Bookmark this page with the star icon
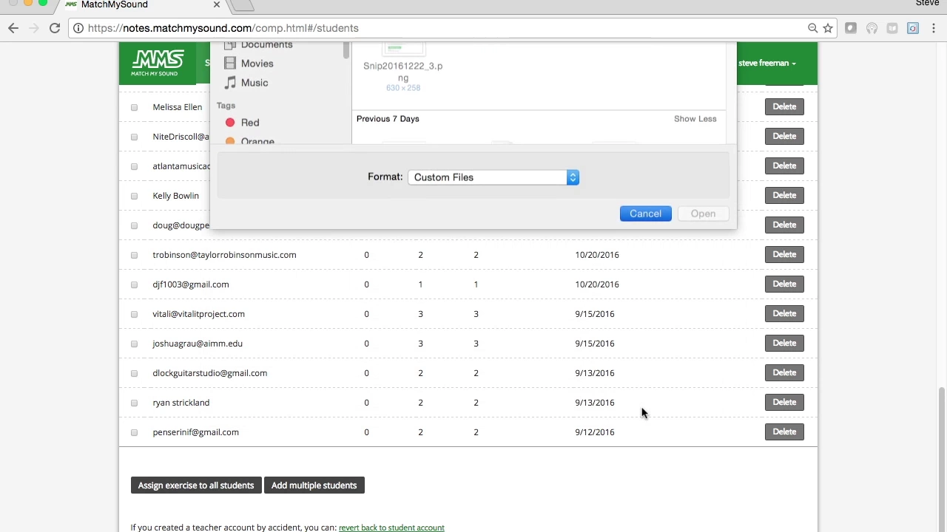Viewport: 947px width, 532px height. coord(828,28)
